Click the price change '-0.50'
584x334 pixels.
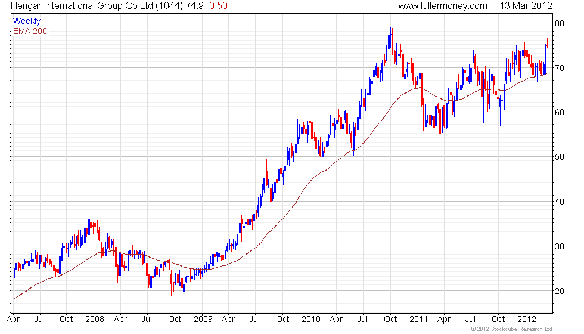coord(216,5)
